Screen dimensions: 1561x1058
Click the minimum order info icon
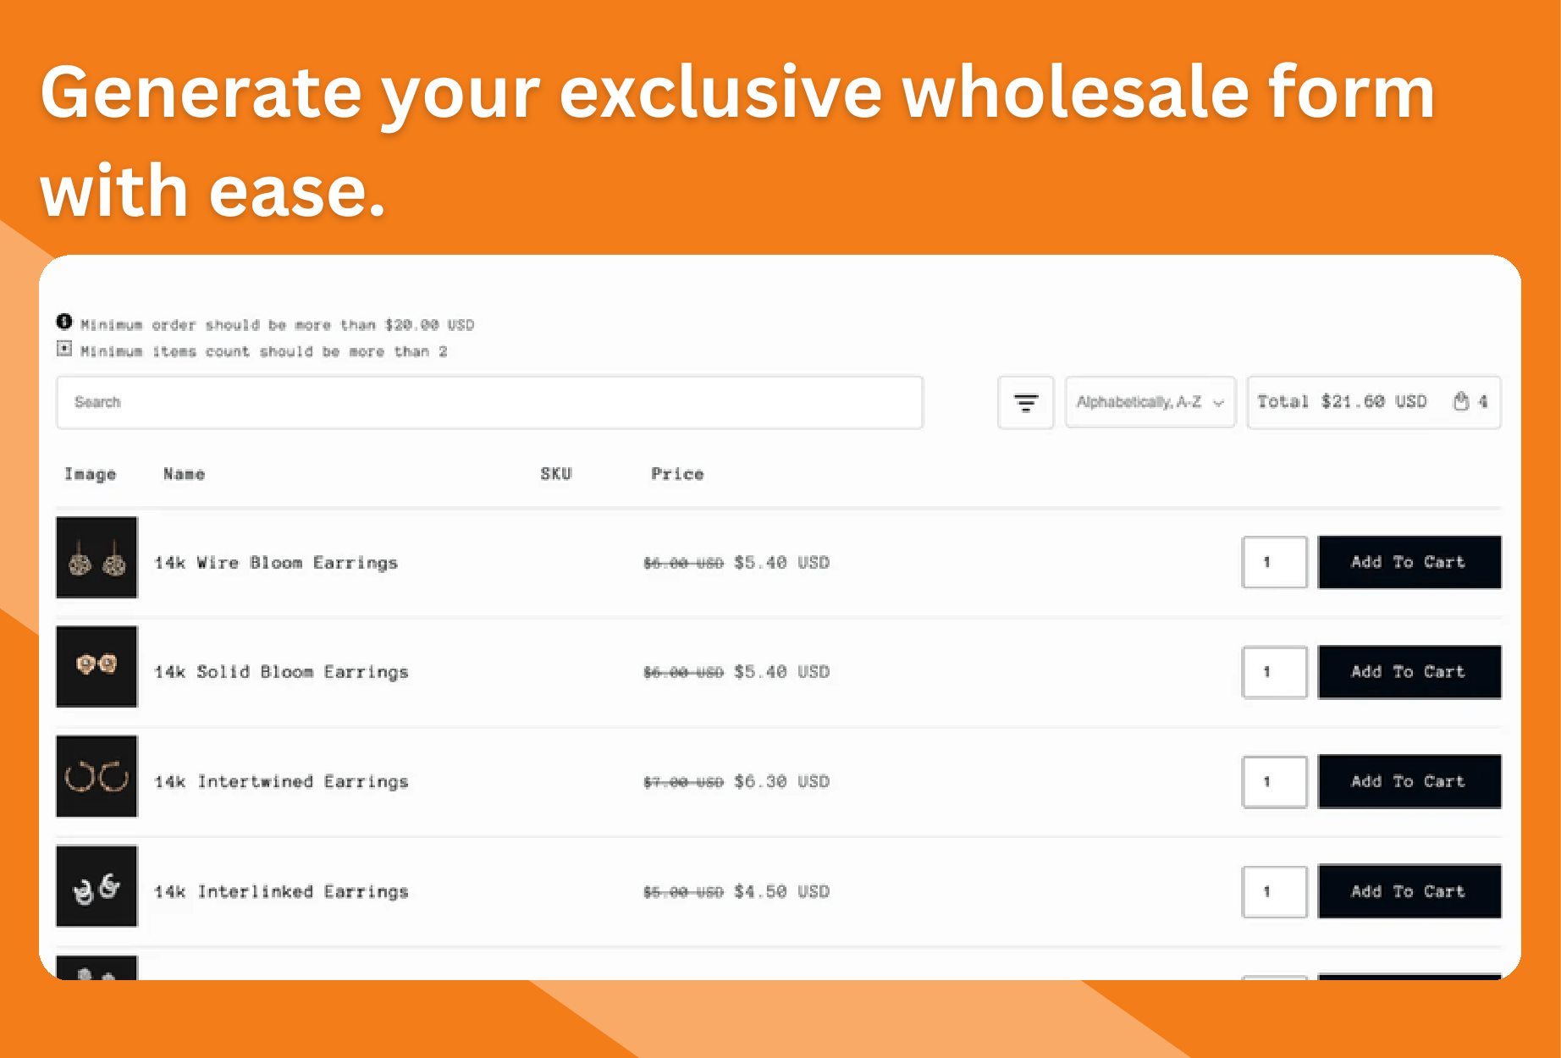coord(64,322)
